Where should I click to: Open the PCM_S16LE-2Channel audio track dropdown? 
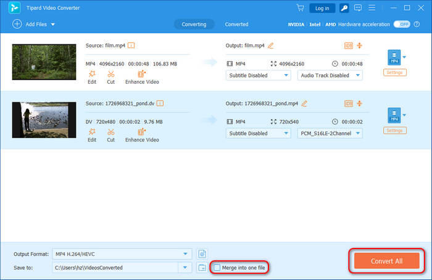click(x=330, y=133)
